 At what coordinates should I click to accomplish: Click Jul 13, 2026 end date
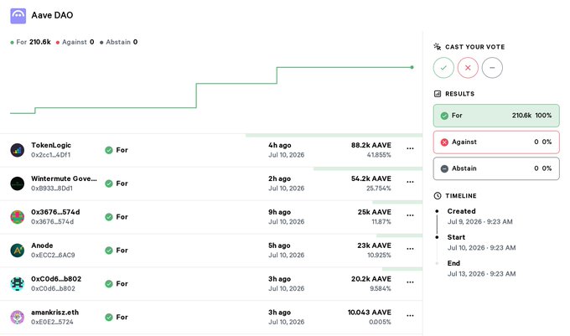tap(482, 274)
